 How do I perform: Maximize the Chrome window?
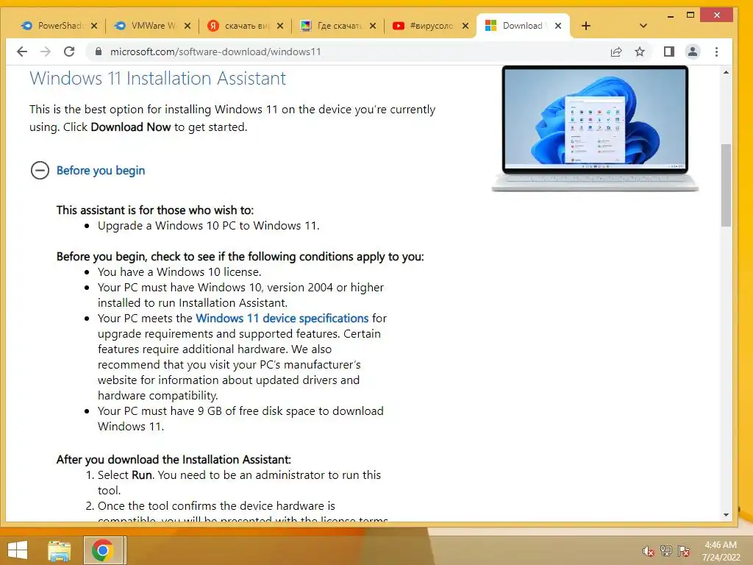(690, 15)
